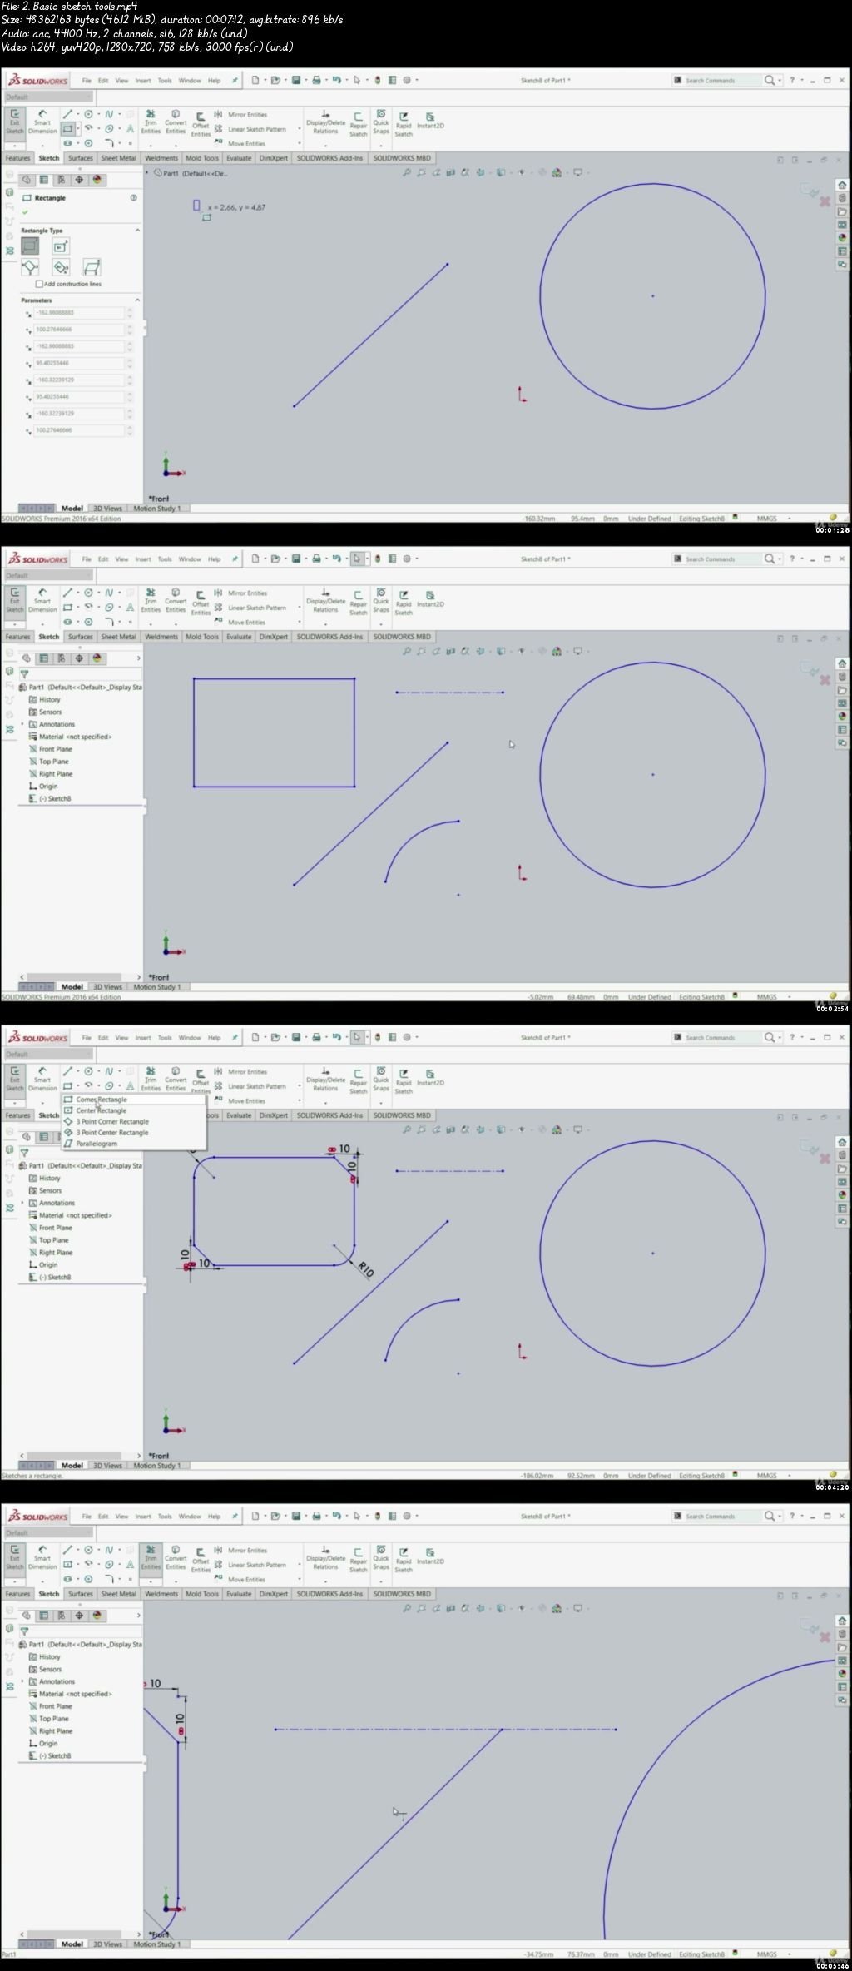The height and width of the screenshot is (1971, 852).
Task: Click the sketch Text tool in the 00:01:28 frame
Action: click(x=130, y=129)
